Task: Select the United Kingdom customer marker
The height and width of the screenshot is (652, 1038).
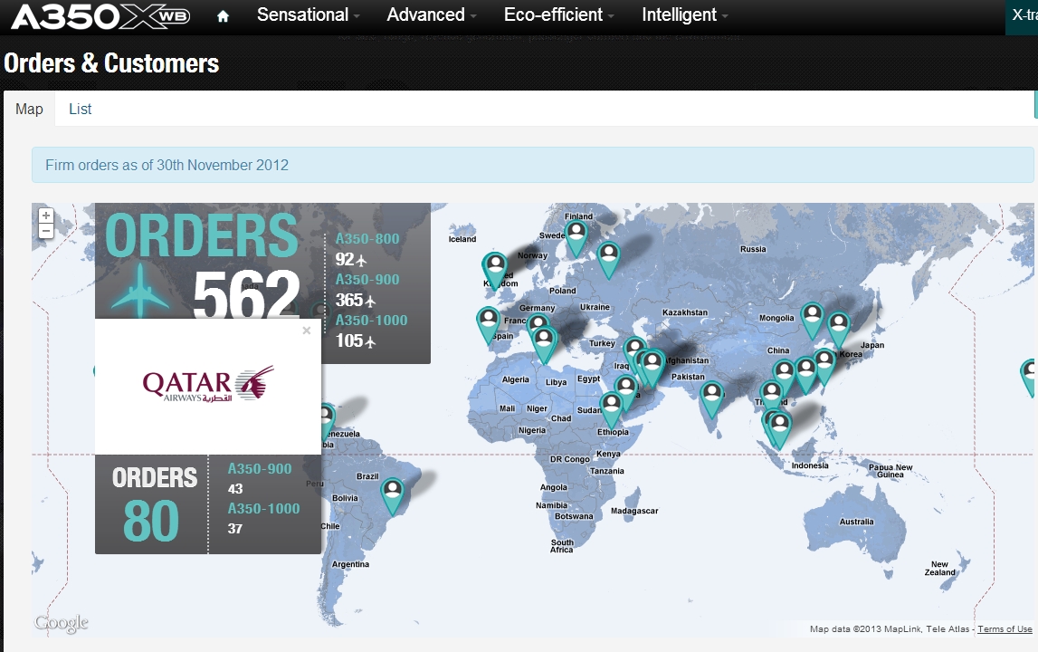Action: 494,271
